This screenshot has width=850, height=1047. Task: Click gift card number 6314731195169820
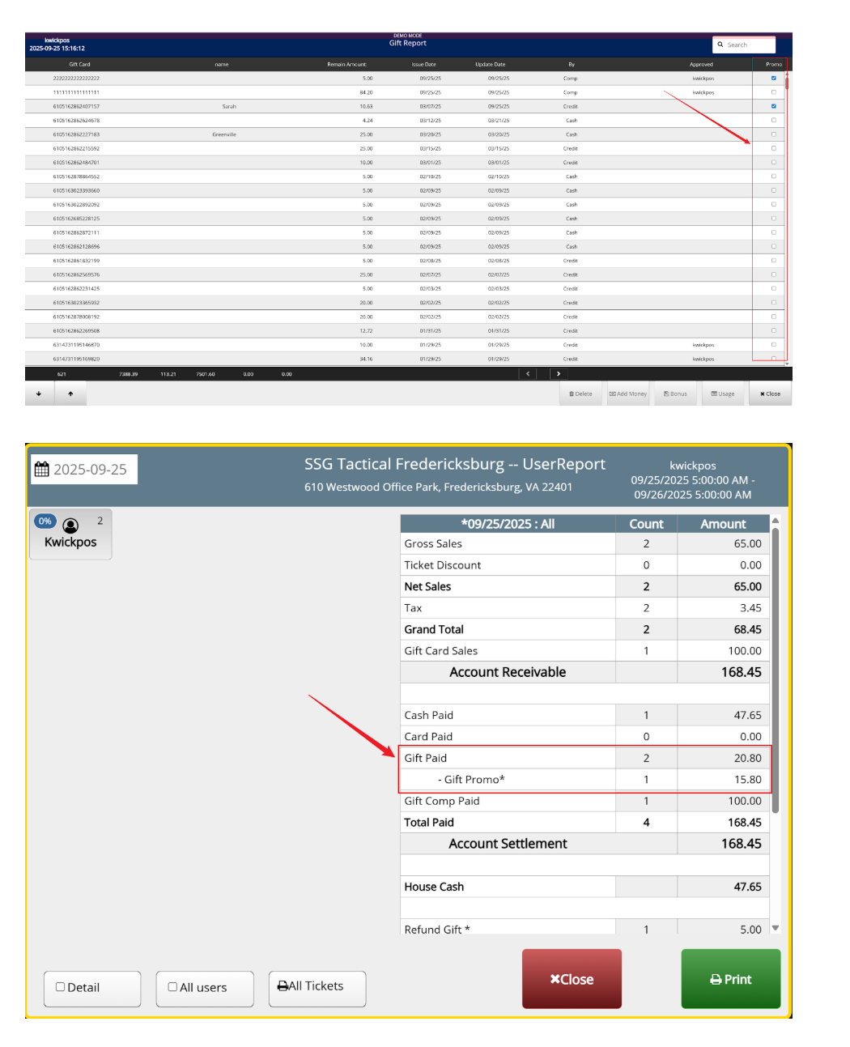(76, 359)
